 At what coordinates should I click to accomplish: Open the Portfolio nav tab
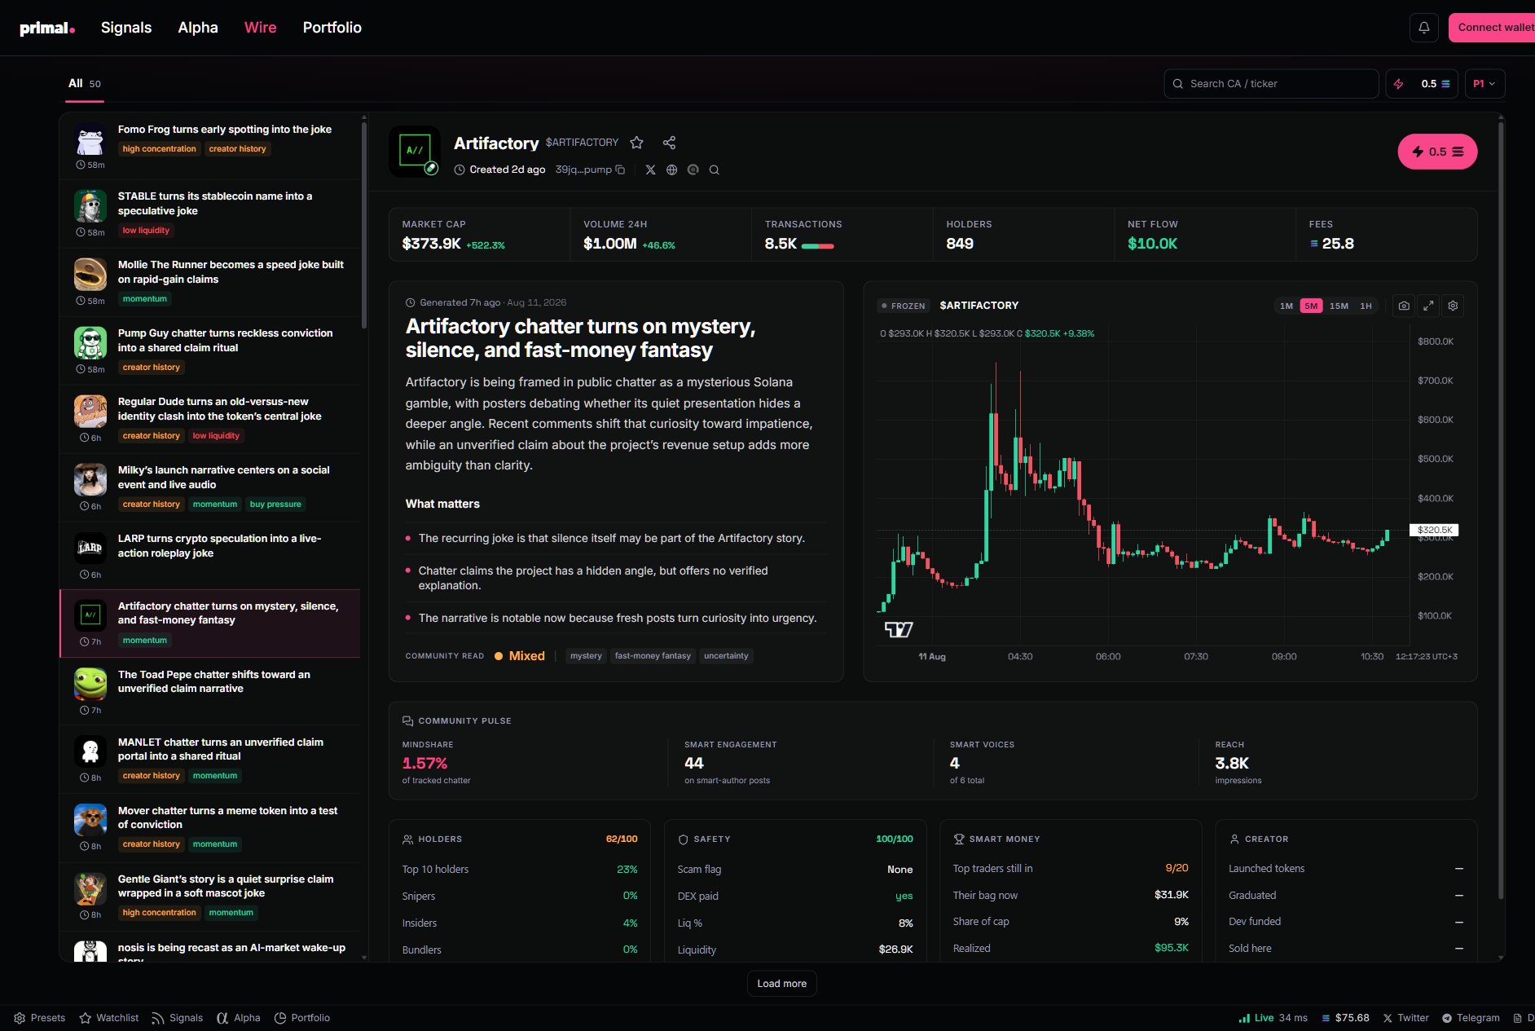[332, 28]
